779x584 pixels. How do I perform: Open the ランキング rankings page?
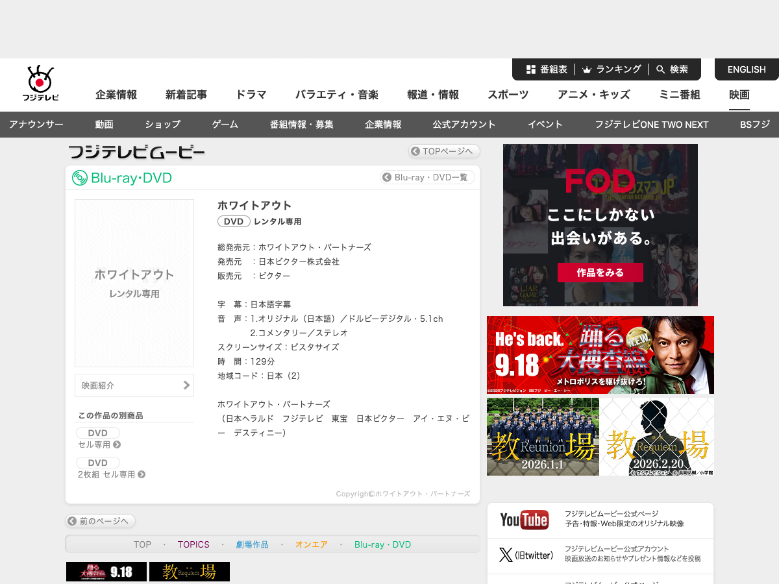point(612,69)
